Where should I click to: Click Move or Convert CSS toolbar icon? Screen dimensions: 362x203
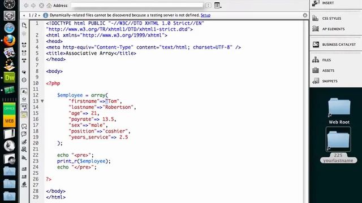[x=24, y=158]
